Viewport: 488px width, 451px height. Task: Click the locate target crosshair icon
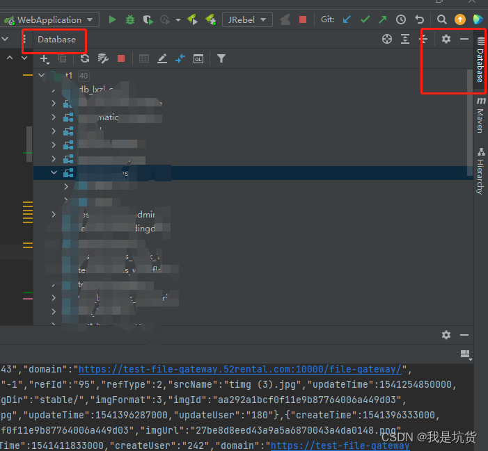[387, 39]
